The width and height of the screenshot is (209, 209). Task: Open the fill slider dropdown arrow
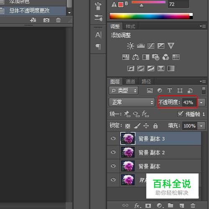point(201,126)
